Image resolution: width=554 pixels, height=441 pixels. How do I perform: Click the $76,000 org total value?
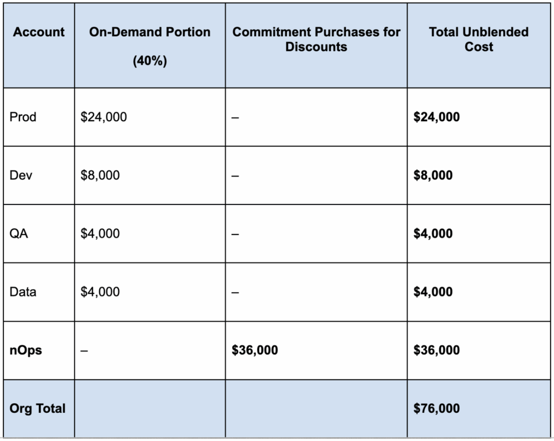(x=437, y=409)
